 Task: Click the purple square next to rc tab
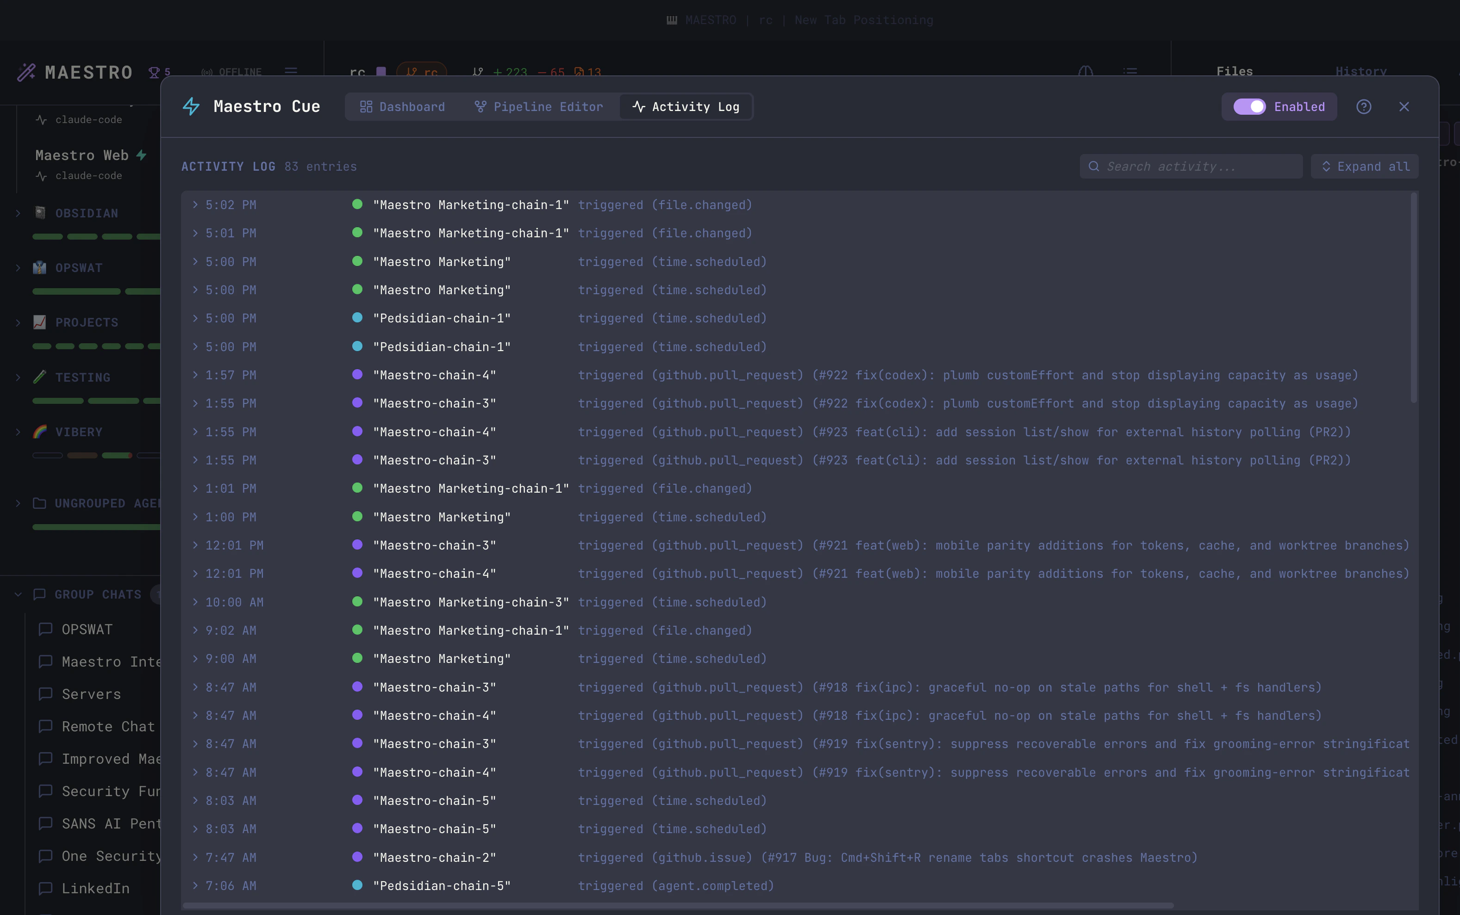click(x=381, y=72)
